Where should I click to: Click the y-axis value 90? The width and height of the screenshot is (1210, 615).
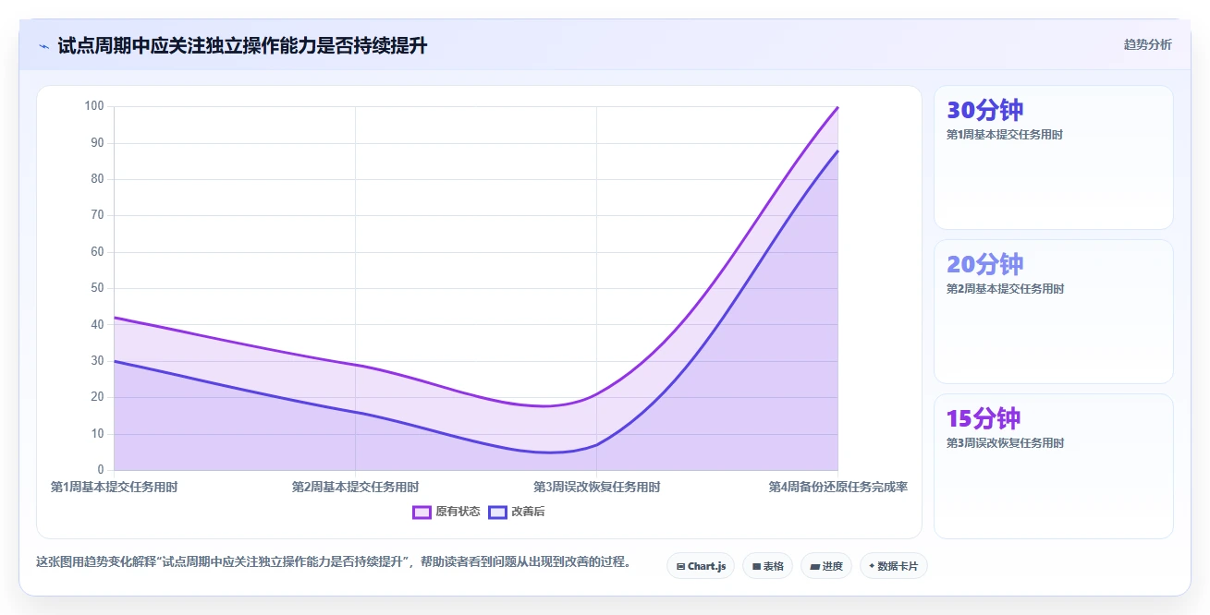point(97,143)
